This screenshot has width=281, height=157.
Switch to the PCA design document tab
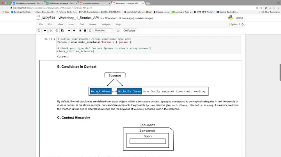tap(28, 3)
